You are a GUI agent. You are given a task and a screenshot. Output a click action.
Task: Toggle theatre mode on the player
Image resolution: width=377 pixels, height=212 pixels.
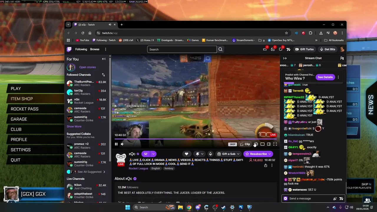(x=262, y=144)
